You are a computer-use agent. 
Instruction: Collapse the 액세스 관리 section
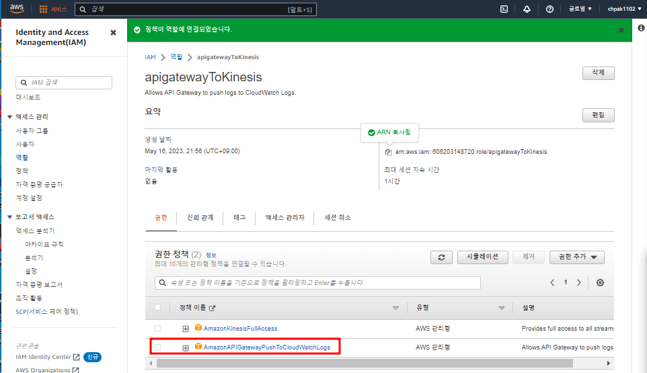pos(9,117)
